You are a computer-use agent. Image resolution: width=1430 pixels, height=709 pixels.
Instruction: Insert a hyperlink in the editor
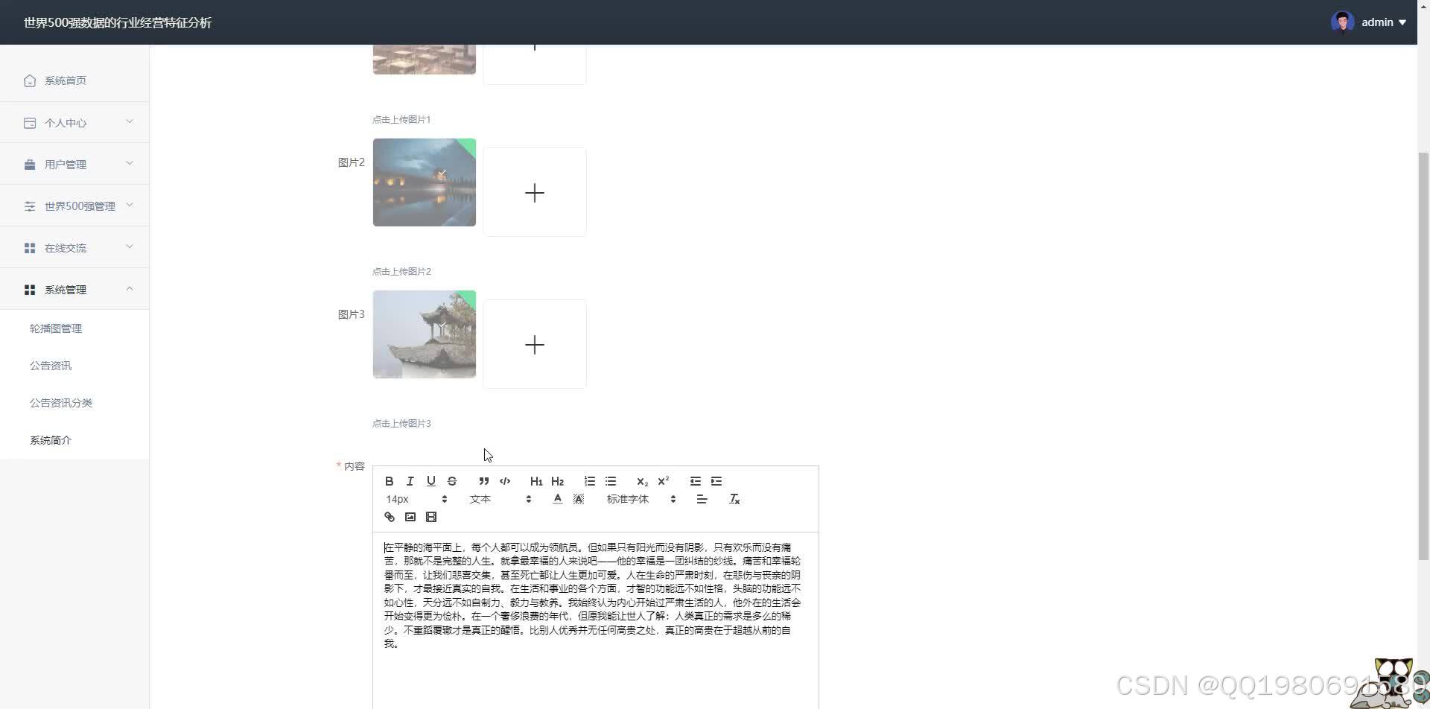coord(389,517)
